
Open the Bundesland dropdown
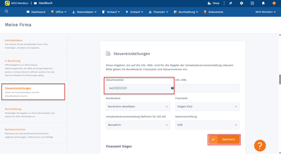click(x=138, y=107)
